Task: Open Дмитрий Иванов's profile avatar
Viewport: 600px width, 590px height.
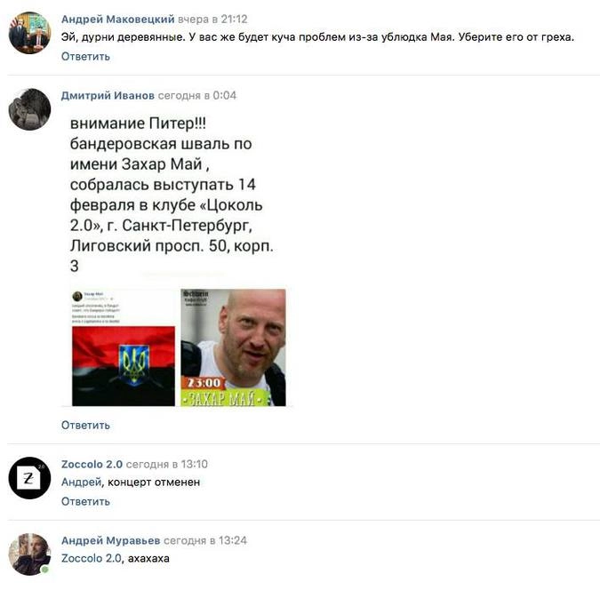Action: pyautogui.click(x=30, y=109)
